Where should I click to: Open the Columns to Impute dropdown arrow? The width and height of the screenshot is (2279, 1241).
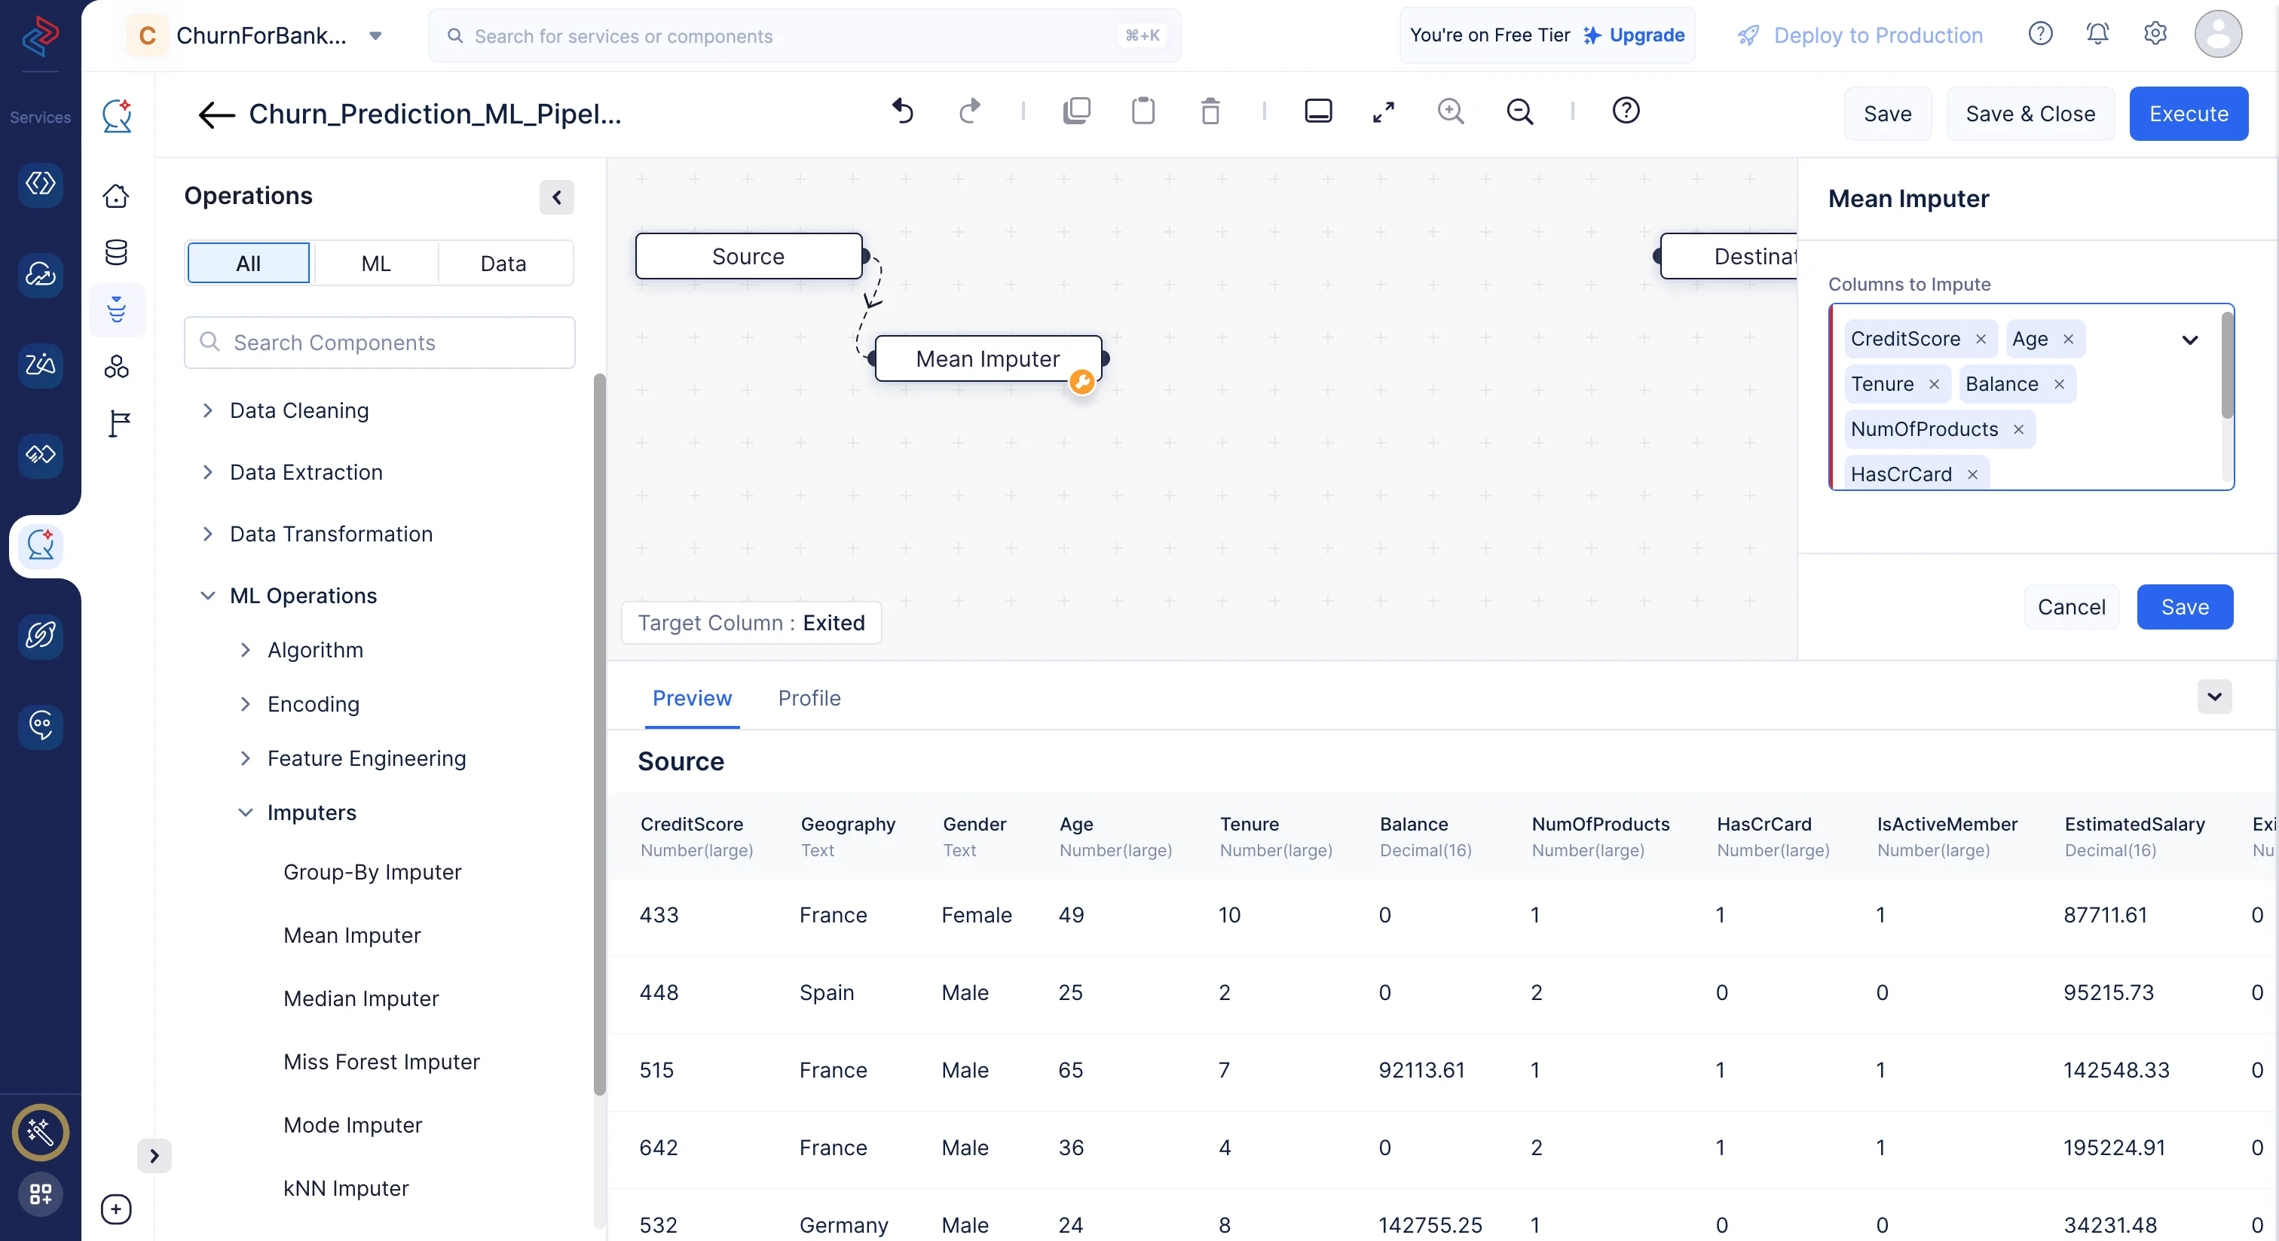tap(2189, 340)
